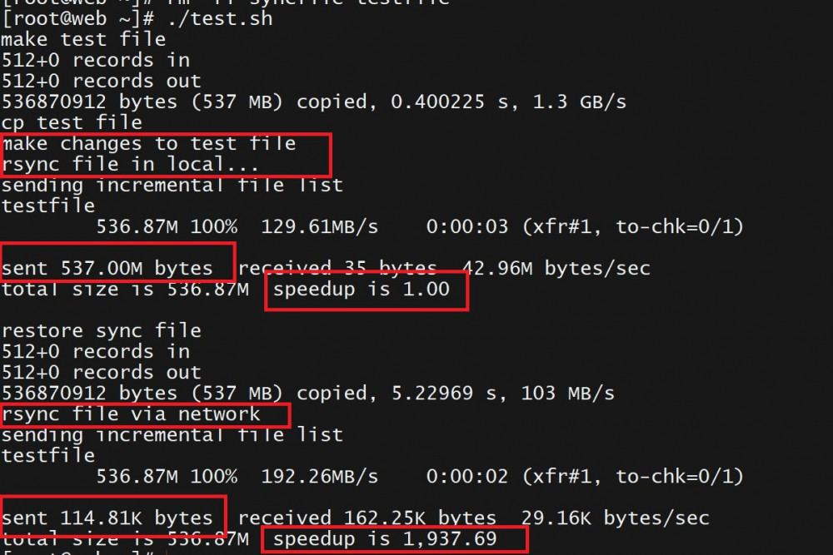Image resolution: width=833 pixels, height=555 pixels.
Task: Click the "sent 537.00M bytes" text
Action: (x=107, y=268)
